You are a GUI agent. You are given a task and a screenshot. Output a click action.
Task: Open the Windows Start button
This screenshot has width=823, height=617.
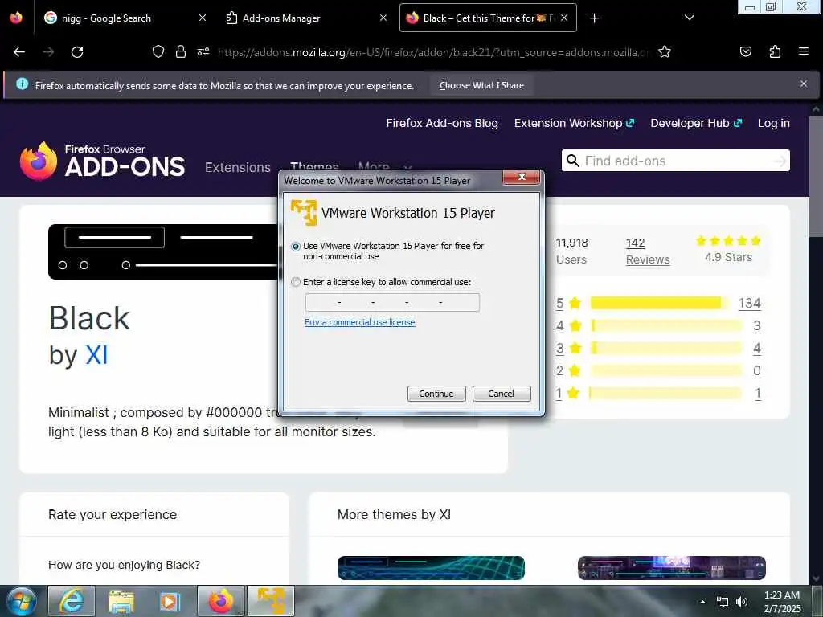tap(21, 601)
